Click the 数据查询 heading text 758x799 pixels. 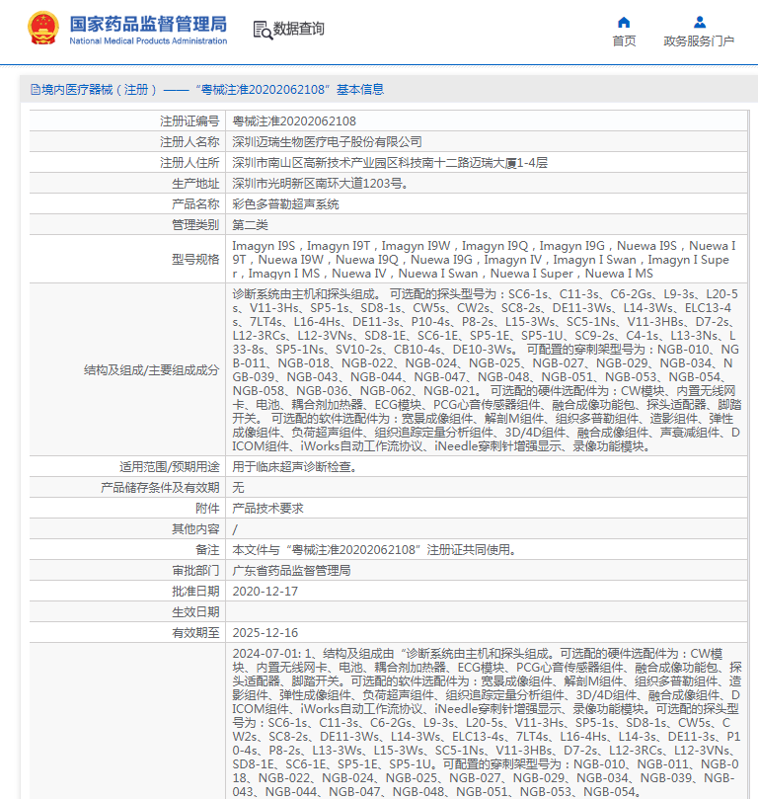click(299, 30)
